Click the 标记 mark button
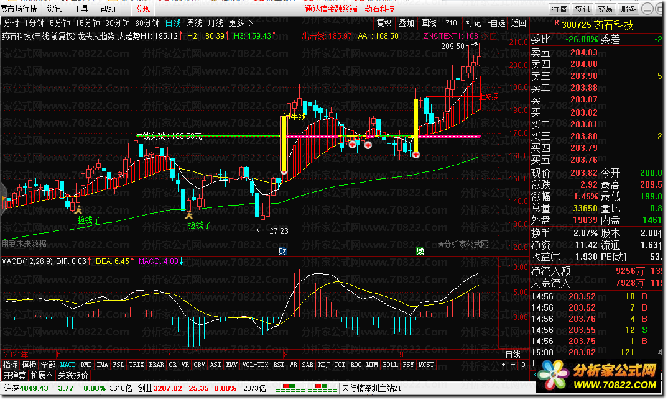The image size is (668, 400). [473, 24]
